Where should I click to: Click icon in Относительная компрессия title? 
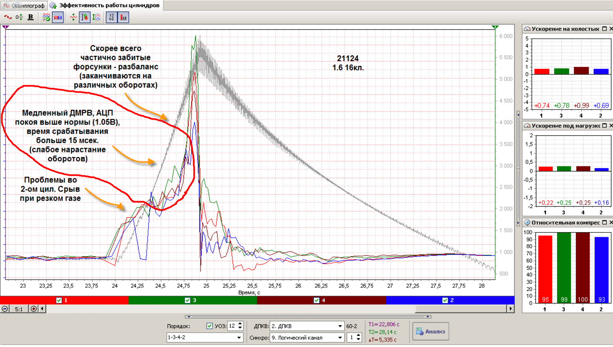pyautogui.click(x=527, y=222)
